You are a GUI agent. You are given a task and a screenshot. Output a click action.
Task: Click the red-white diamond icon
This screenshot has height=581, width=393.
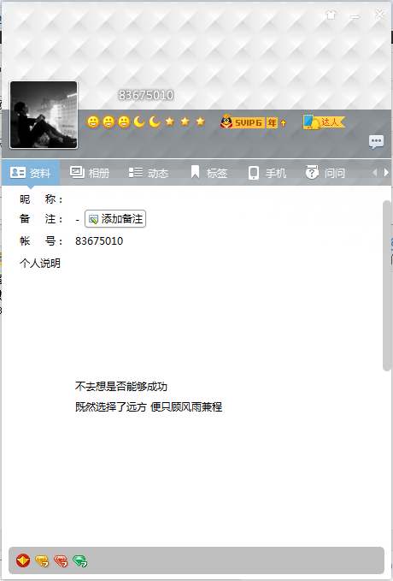click(x=61, y=561)
